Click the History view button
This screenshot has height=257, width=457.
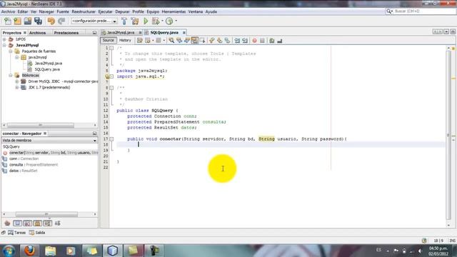(125, 41)
